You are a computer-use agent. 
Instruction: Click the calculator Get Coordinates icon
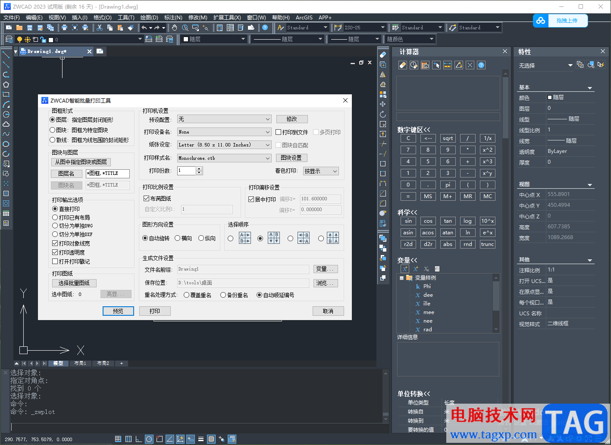click(x=436, y=65)
